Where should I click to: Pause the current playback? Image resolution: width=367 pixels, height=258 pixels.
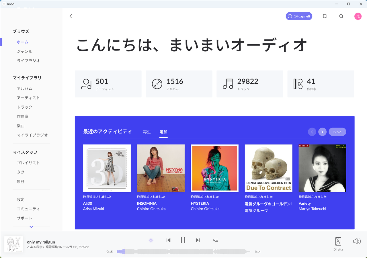[x=183, y=240]
